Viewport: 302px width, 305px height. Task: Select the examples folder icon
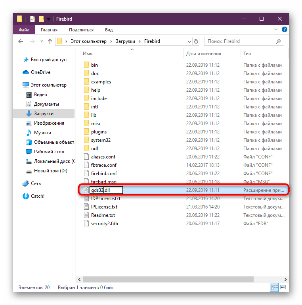click(86, 82)
